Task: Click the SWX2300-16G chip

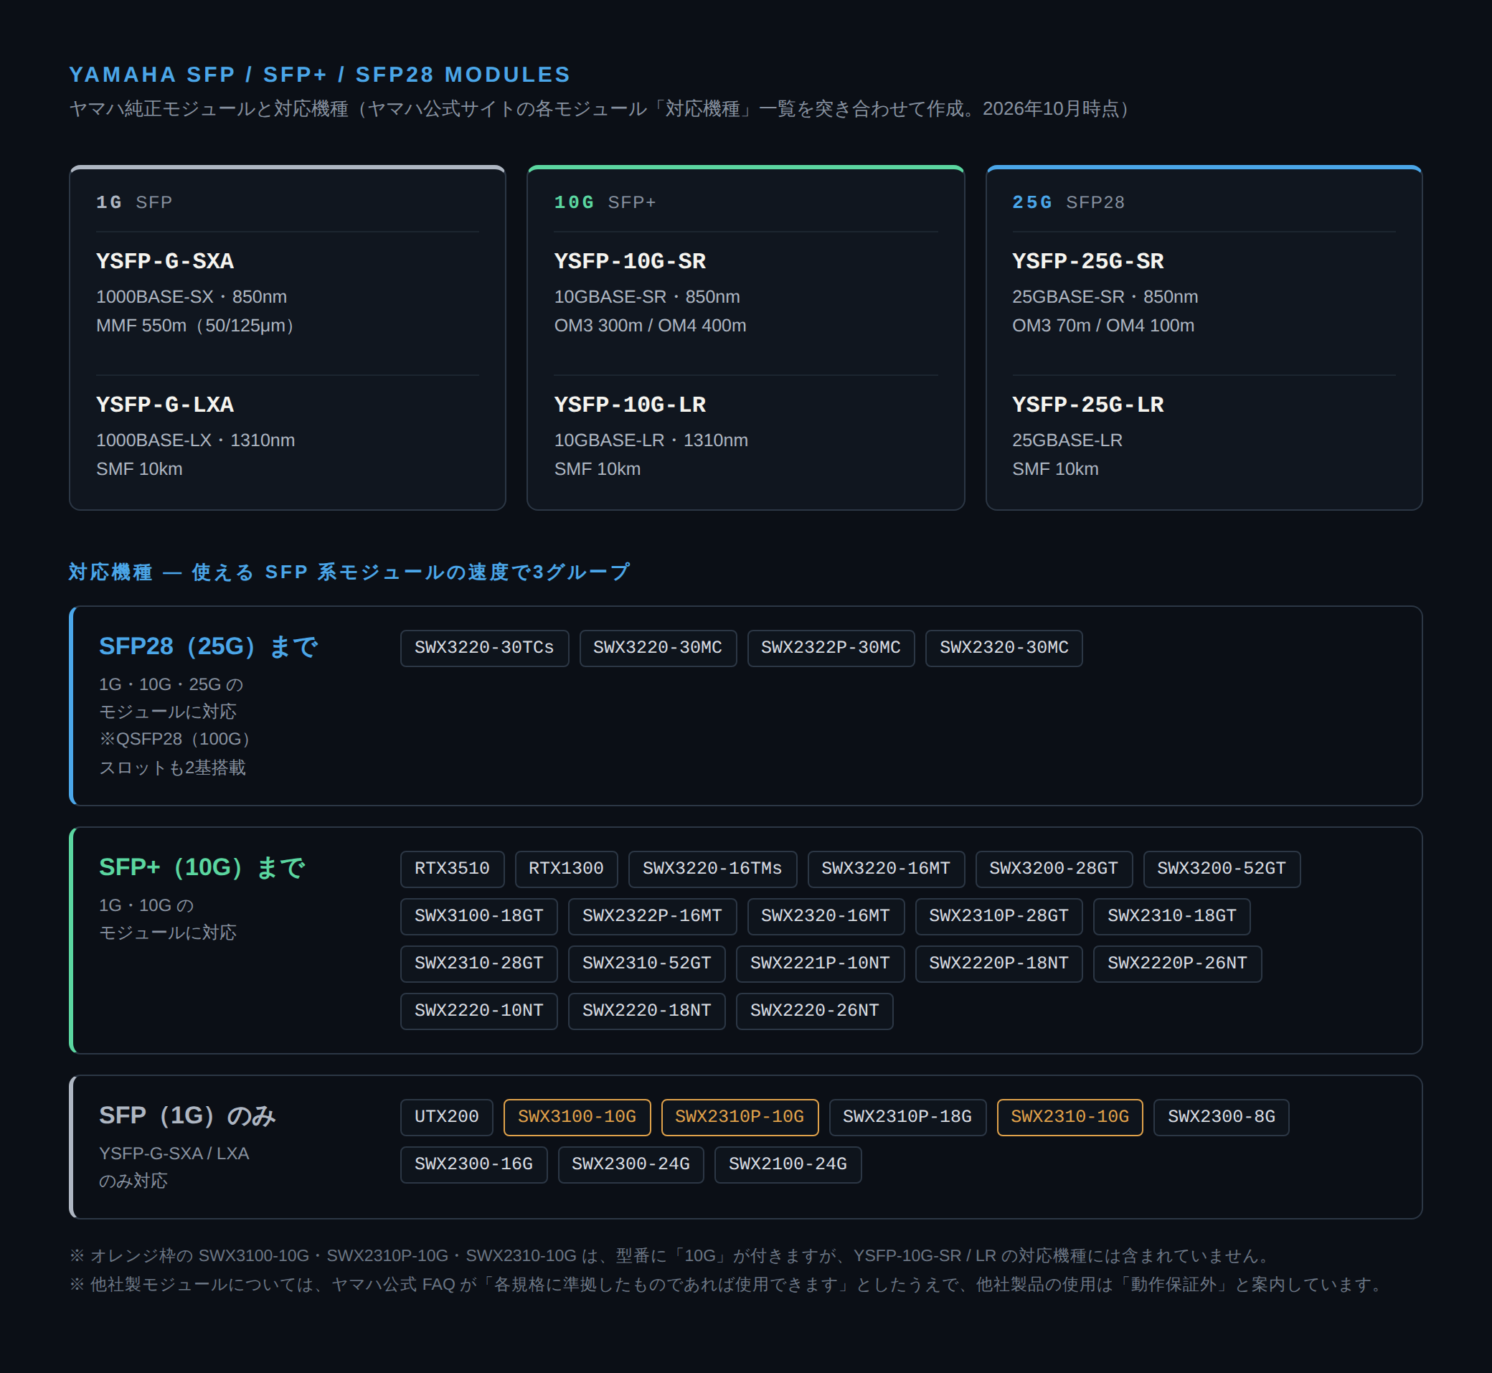Action: pos(474,1165)
